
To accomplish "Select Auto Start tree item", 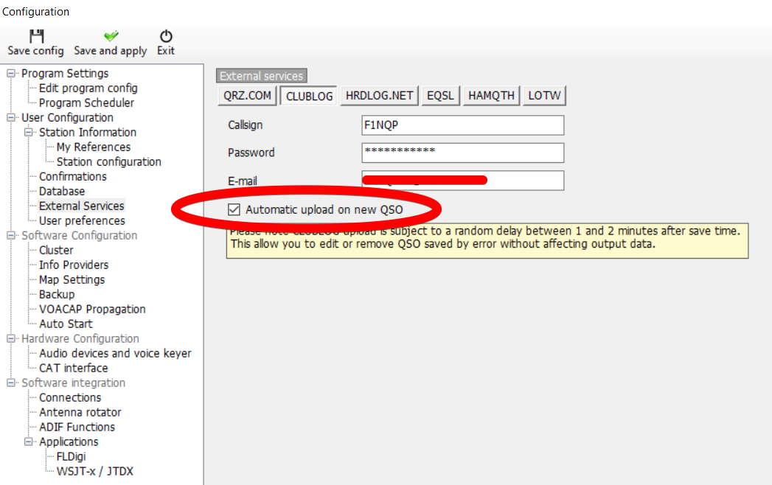I will point(66,324).
